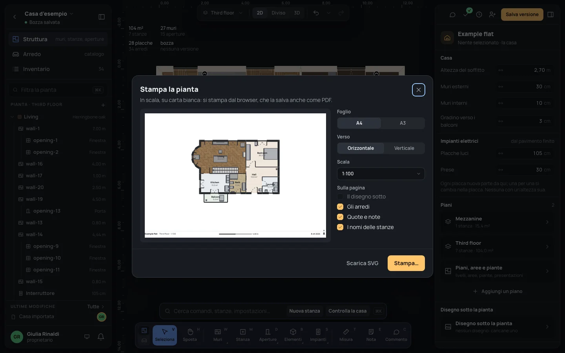Click the floor plan print preview
The image size is (565, 353).
click(x=235, y=175)
